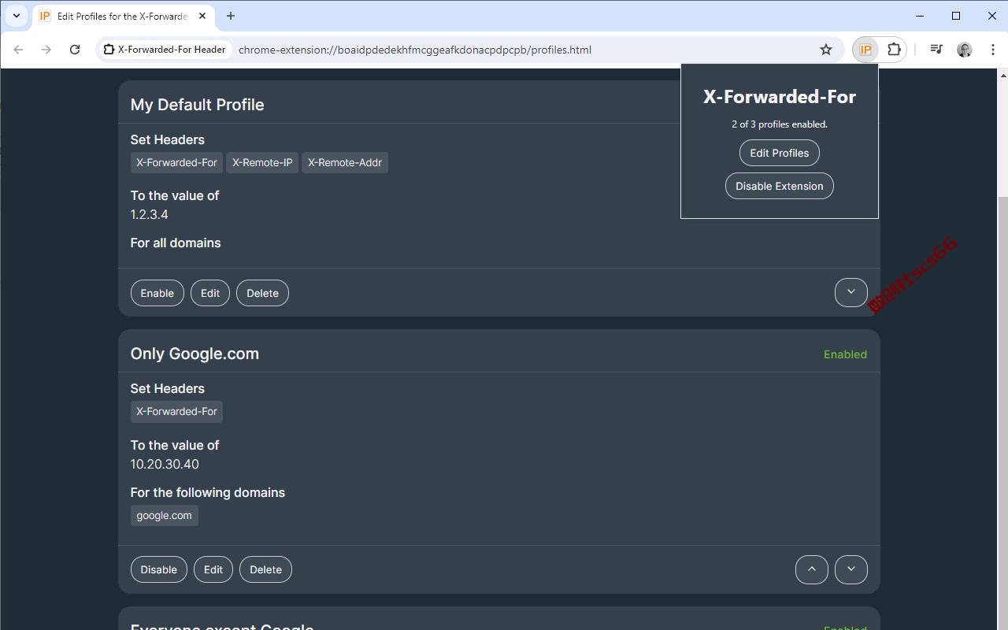The image size is (1008, 630).
Task: Open the tab search dropdown arrow
Action: pyautogui.click(x=17, y=16)
